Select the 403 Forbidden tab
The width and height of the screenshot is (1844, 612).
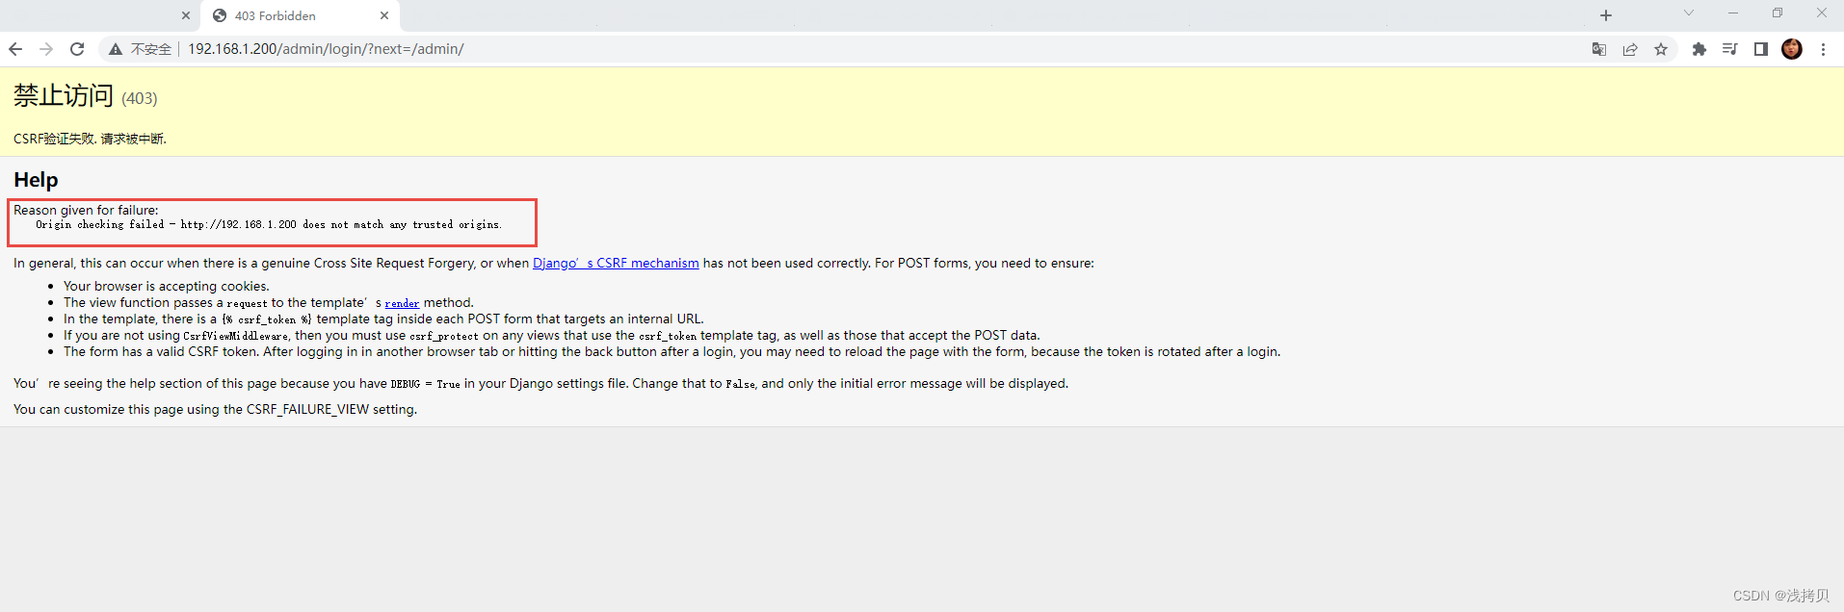click(x=289, y=16)
